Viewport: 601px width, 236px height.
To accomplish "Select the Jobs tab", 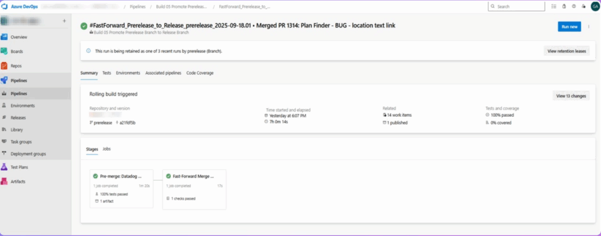I will (106, 149).
